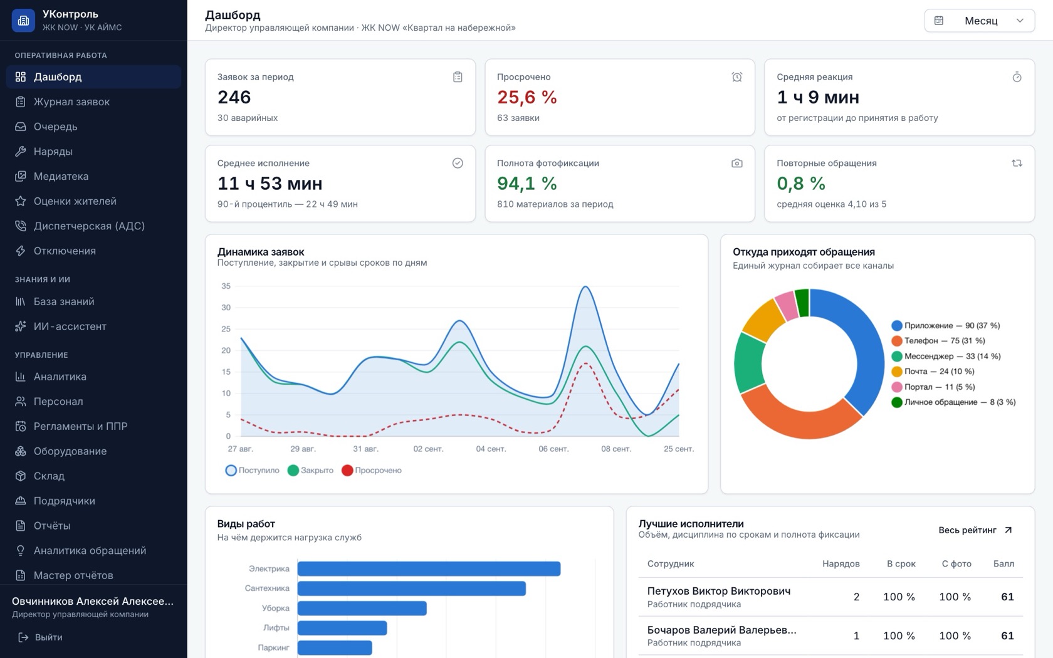Toggle Приложение segment in donut legend
The width and height of the screenshot is (1053, 658).
point(946,326)
